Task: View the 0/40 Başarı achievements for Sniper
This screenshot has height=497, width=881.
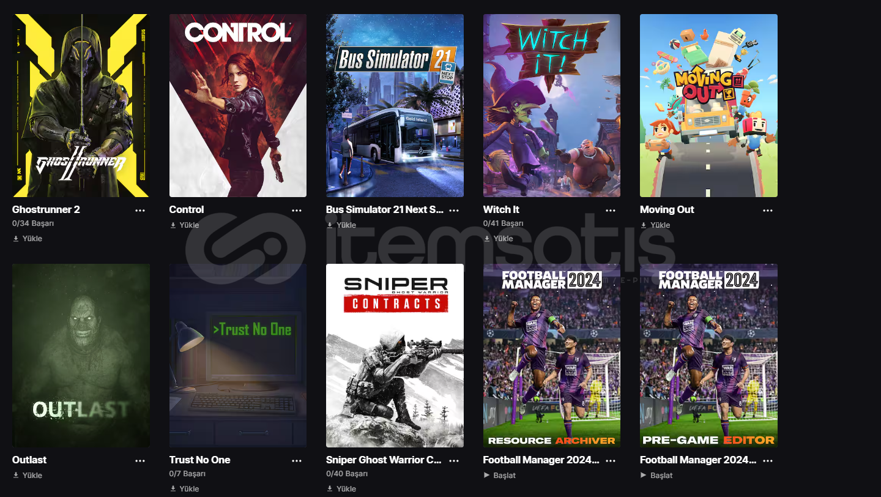Action: [x=347, y=474]
